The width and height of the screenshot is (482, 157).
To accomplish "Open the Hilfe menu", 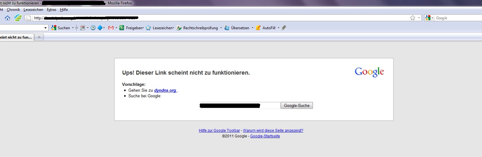I will (x=64, y=10).
